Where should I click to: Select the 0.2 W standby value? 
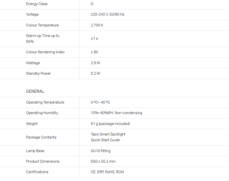pos(95,74)
